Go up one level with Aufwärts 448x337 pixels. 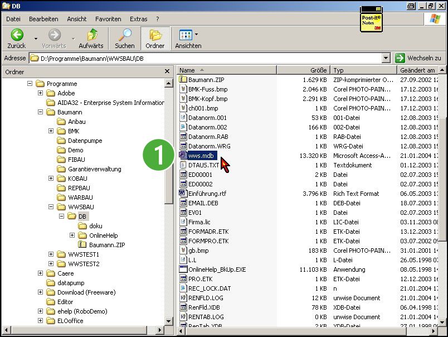pos(91,38)
